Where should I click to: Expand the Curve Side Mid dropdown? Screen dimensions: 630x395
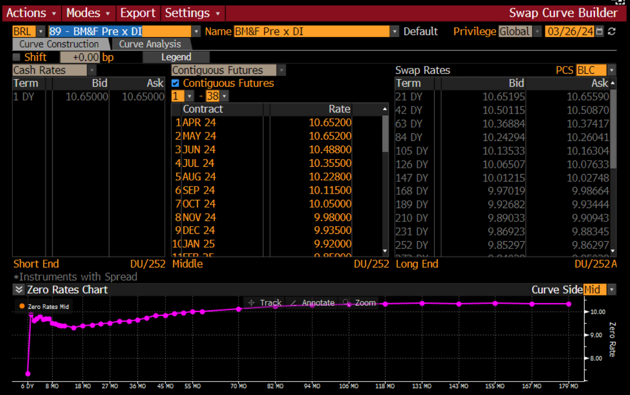coord(612,290)
